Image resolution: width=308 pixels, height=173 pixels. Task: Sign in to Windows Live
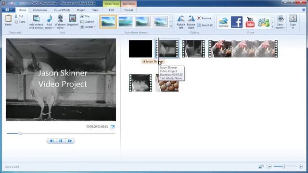pos(293,22)
